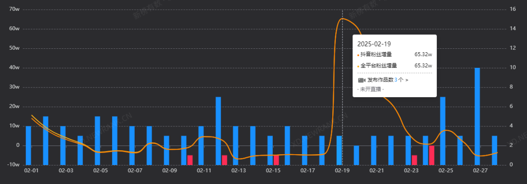Screen dimensions: 527x184
Task: Click the 65.32w value for 抖音粉丝增量
Action: coord(423,54)
